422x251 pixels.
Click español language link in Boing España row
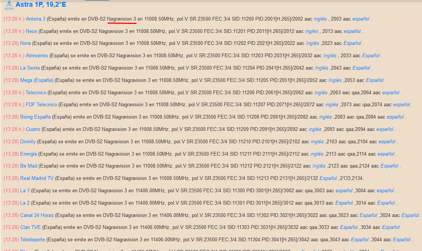(x=395, y=117)
